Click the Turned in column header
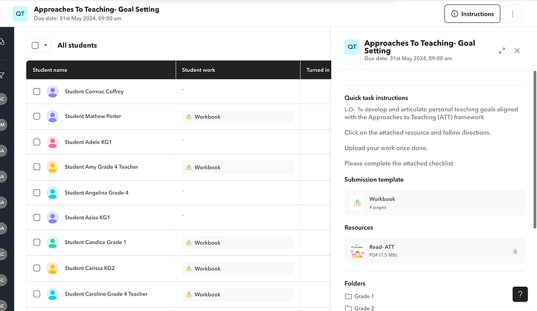The height and width of the screenshot is (311, 537). point(318,70)
